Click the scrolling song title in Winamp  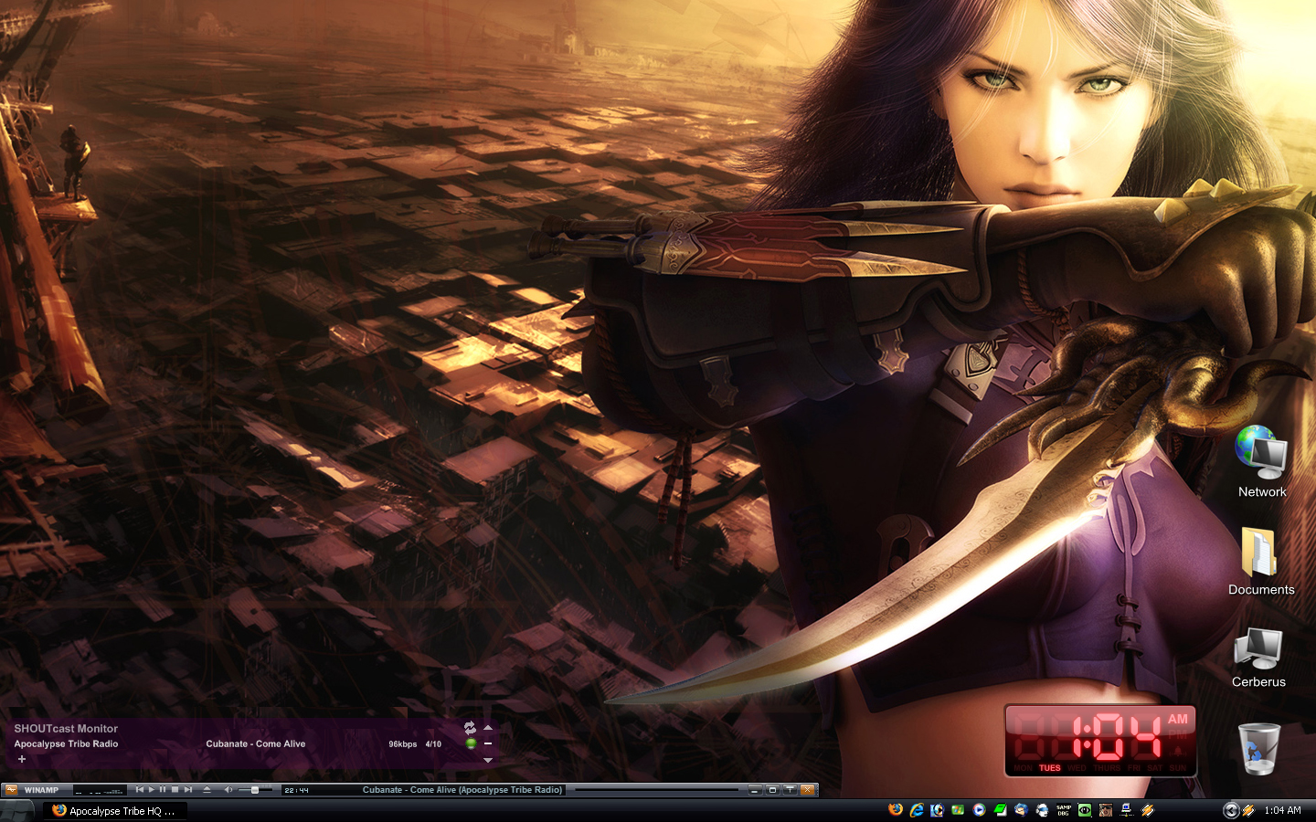(462, 790)
